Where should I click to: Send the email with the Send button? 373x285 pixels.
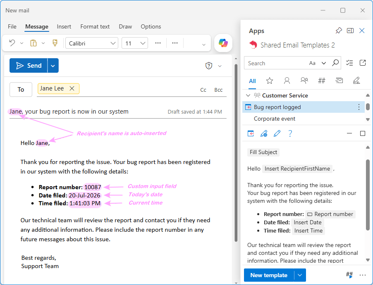point(29,65)
